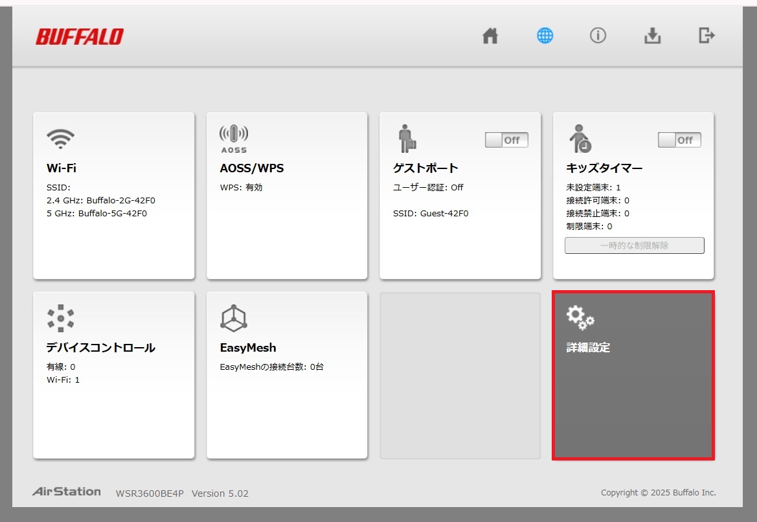757x522 pixels.
Task: Open the ゲストポート title
Action: [425, 168]
